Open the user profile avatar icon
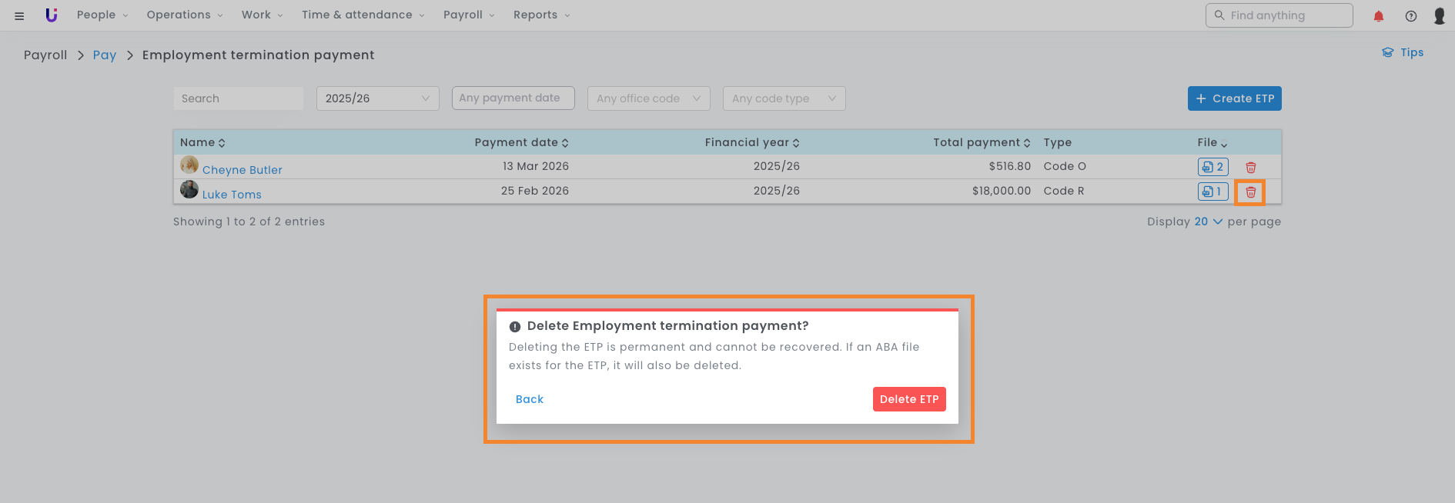The height and width of the screenshot is (503, 1455). (1439, 16)
